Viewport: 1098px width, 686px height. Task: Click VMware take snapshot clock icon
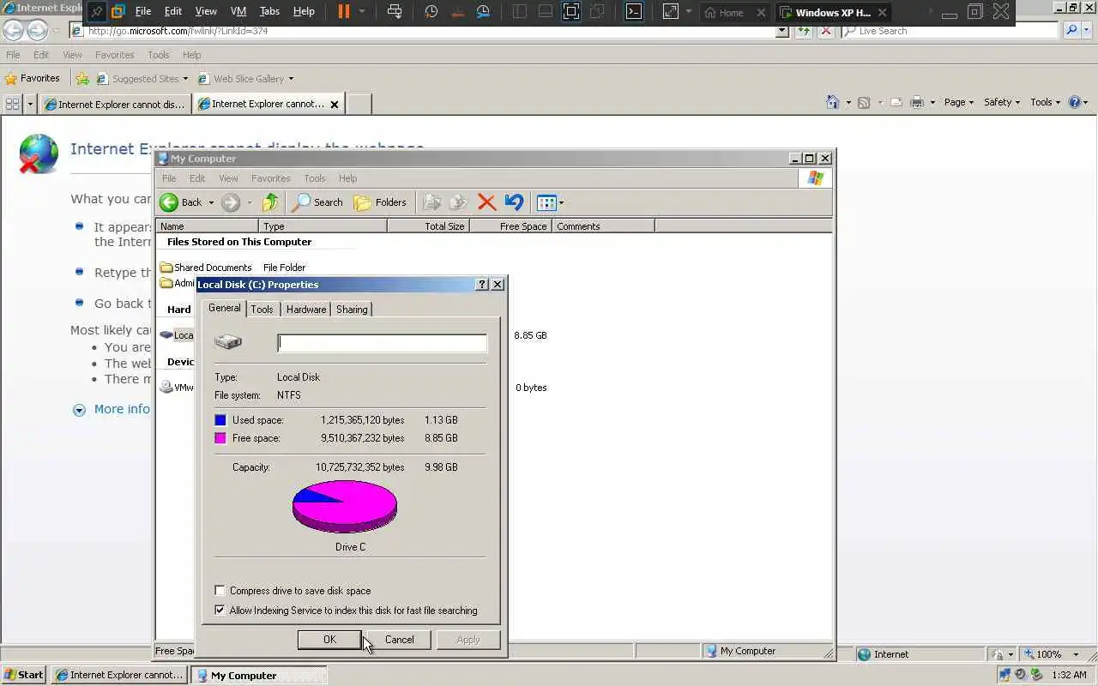pos(431,12)
